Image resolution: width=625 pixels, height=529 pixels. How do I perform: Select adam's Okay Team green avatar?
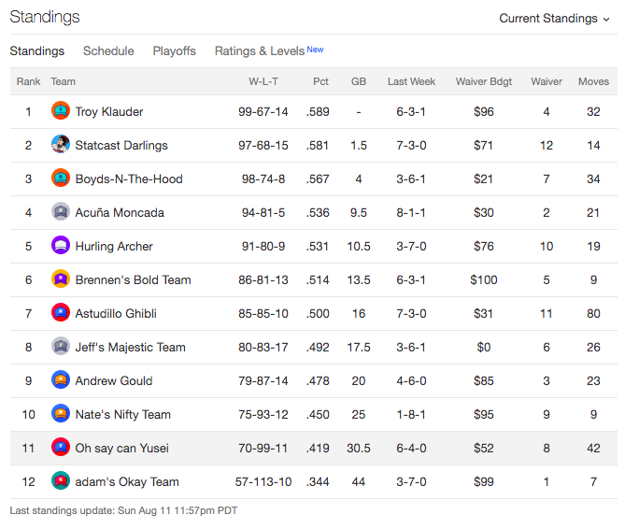coord(61,481)
